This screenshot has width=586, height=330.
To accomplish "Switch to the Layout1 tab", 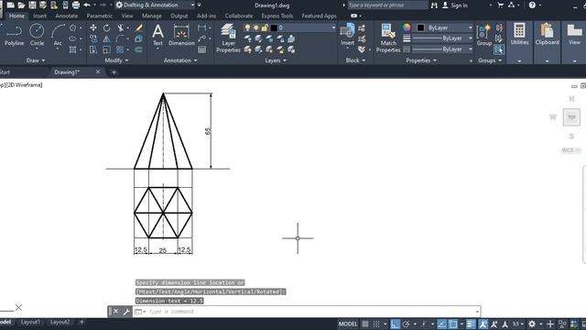I will coord(30,322).
